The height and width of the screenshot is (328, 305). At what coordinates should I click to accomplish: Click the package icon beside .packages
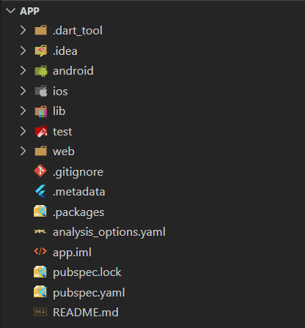40,211
